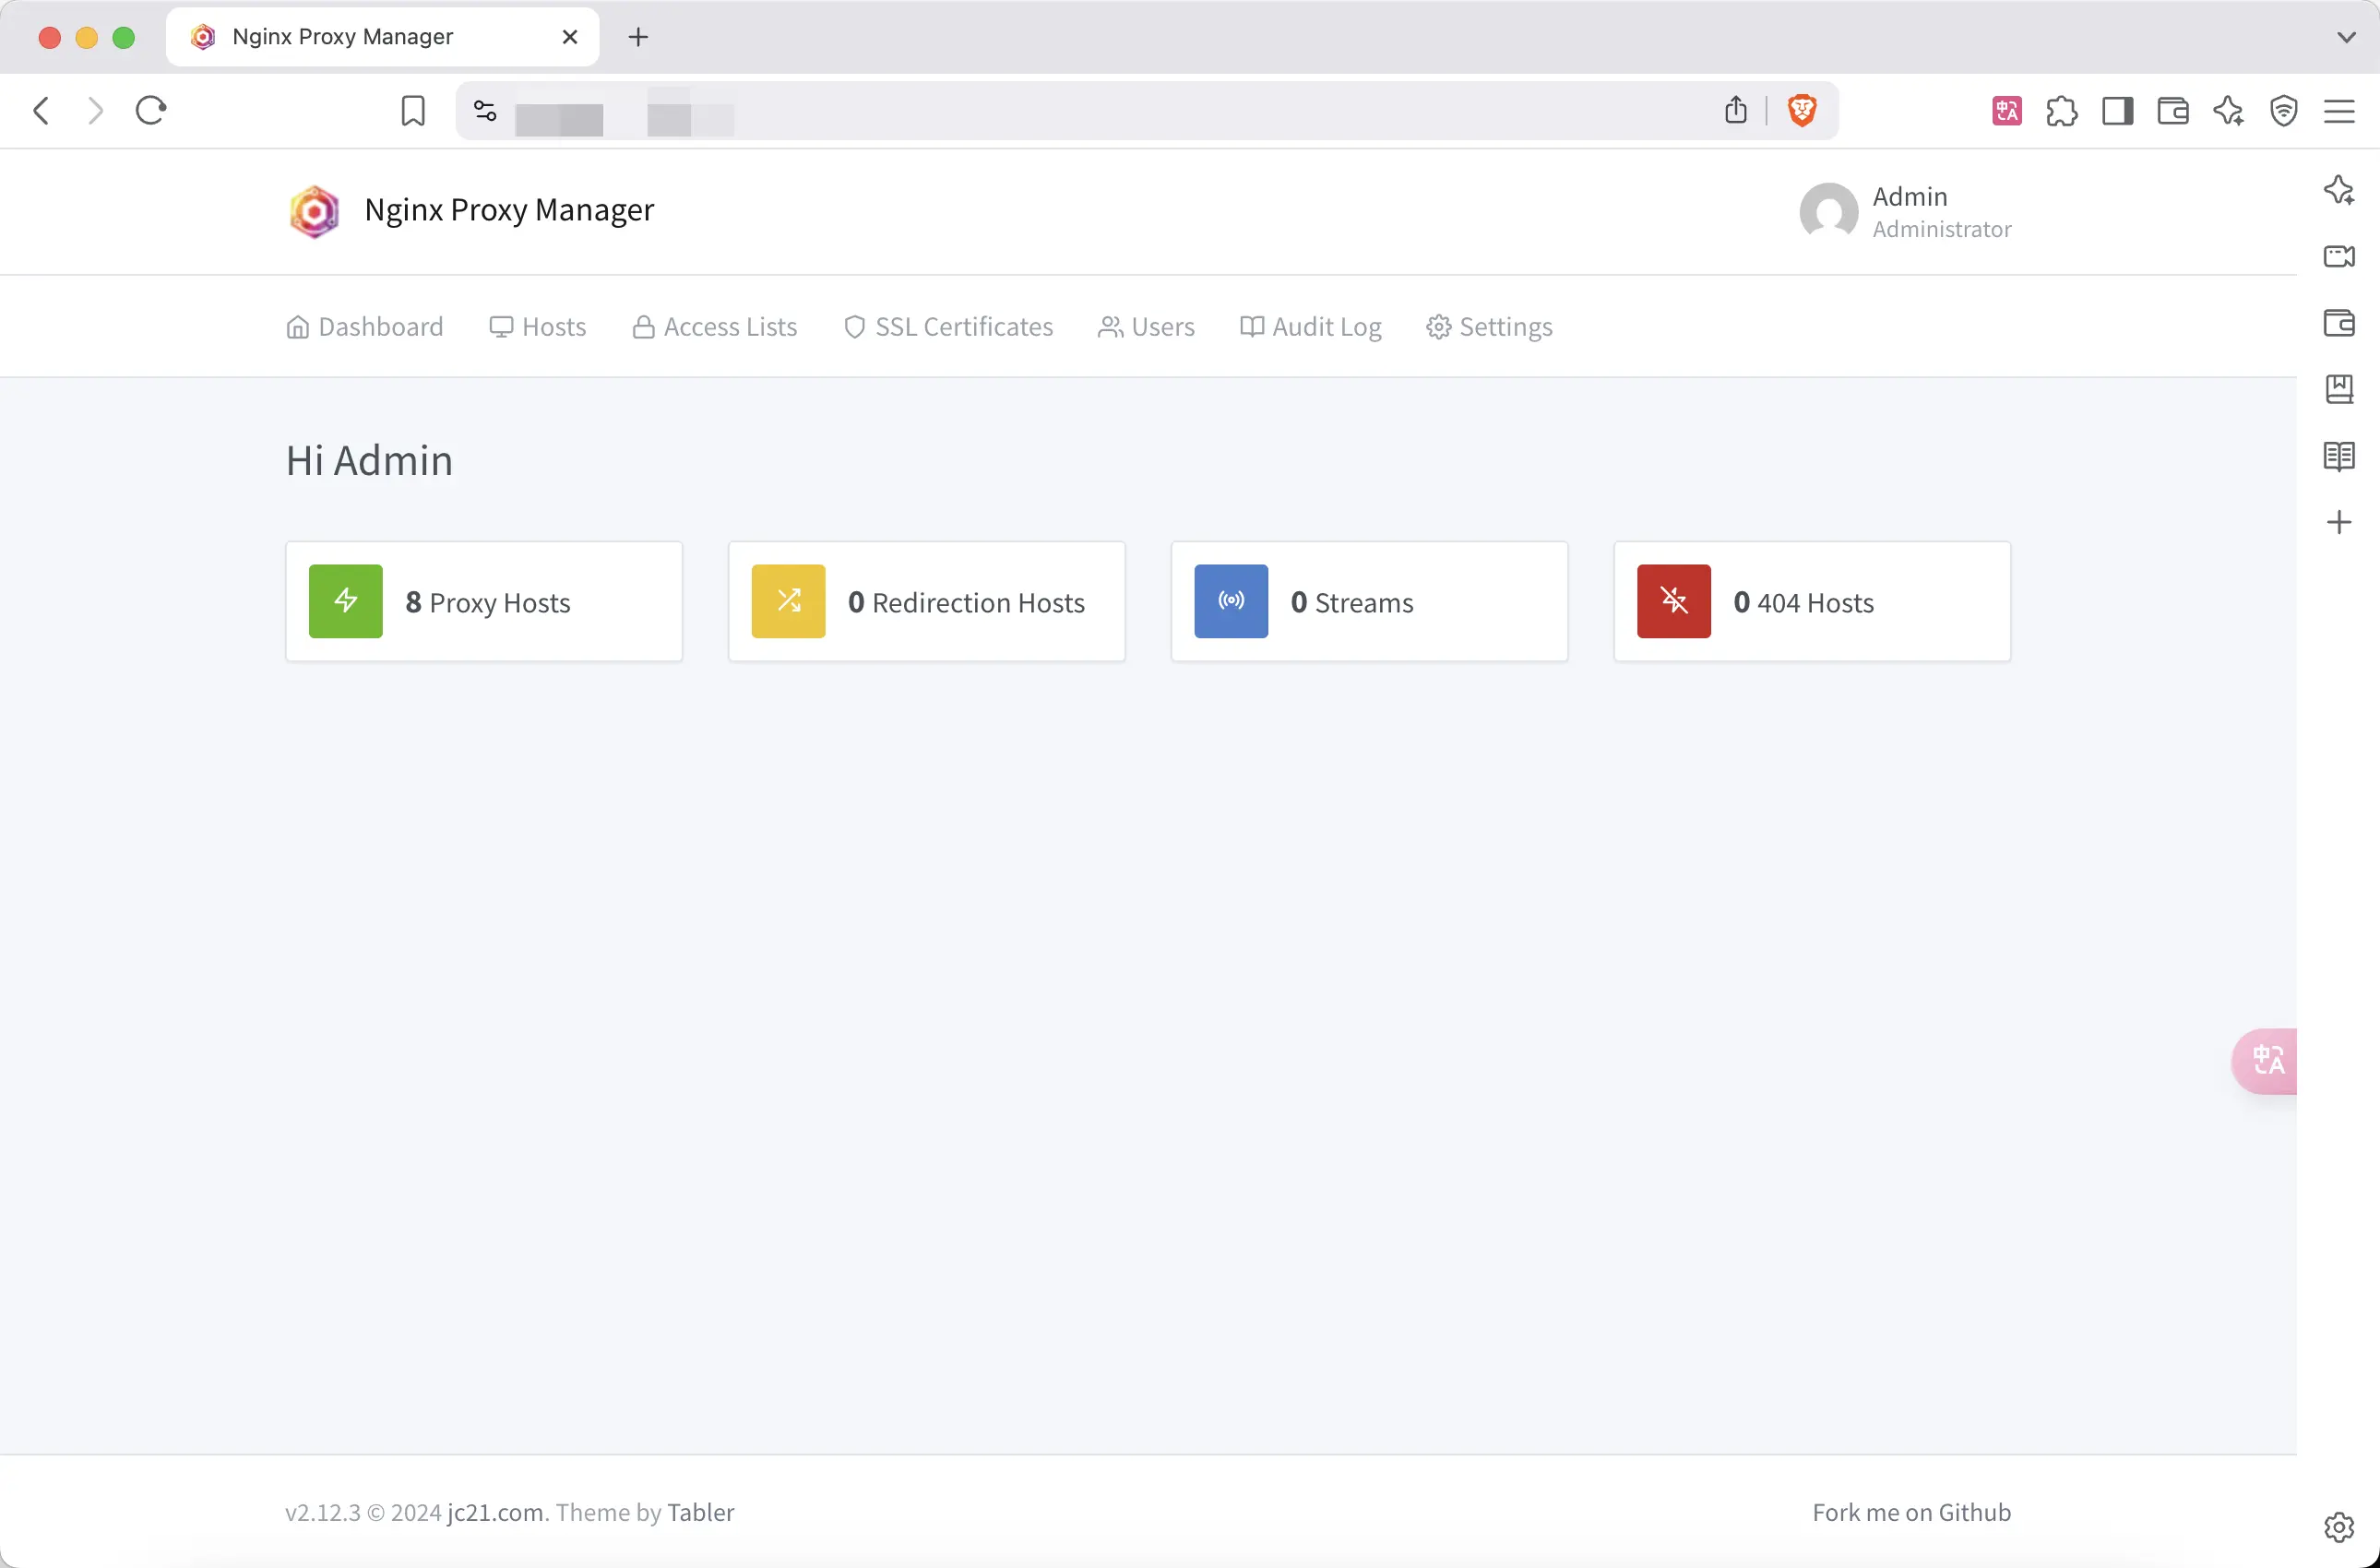Open the 8 Proxy Hosts card
Image resolution: width=2380 pixels, height=1568 pixels.
coord(484,601)
